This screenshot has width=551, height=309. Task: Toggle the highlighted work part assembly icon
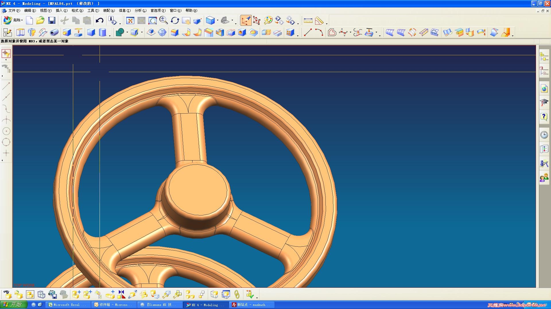[x=30, y=294]
